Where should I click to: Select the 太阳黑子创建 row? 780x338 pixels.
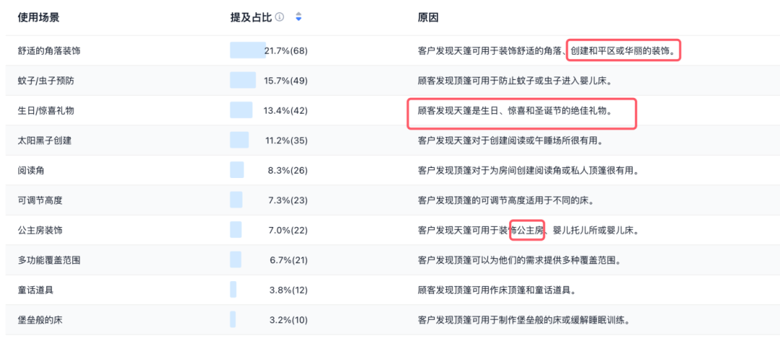coord(393,141)
